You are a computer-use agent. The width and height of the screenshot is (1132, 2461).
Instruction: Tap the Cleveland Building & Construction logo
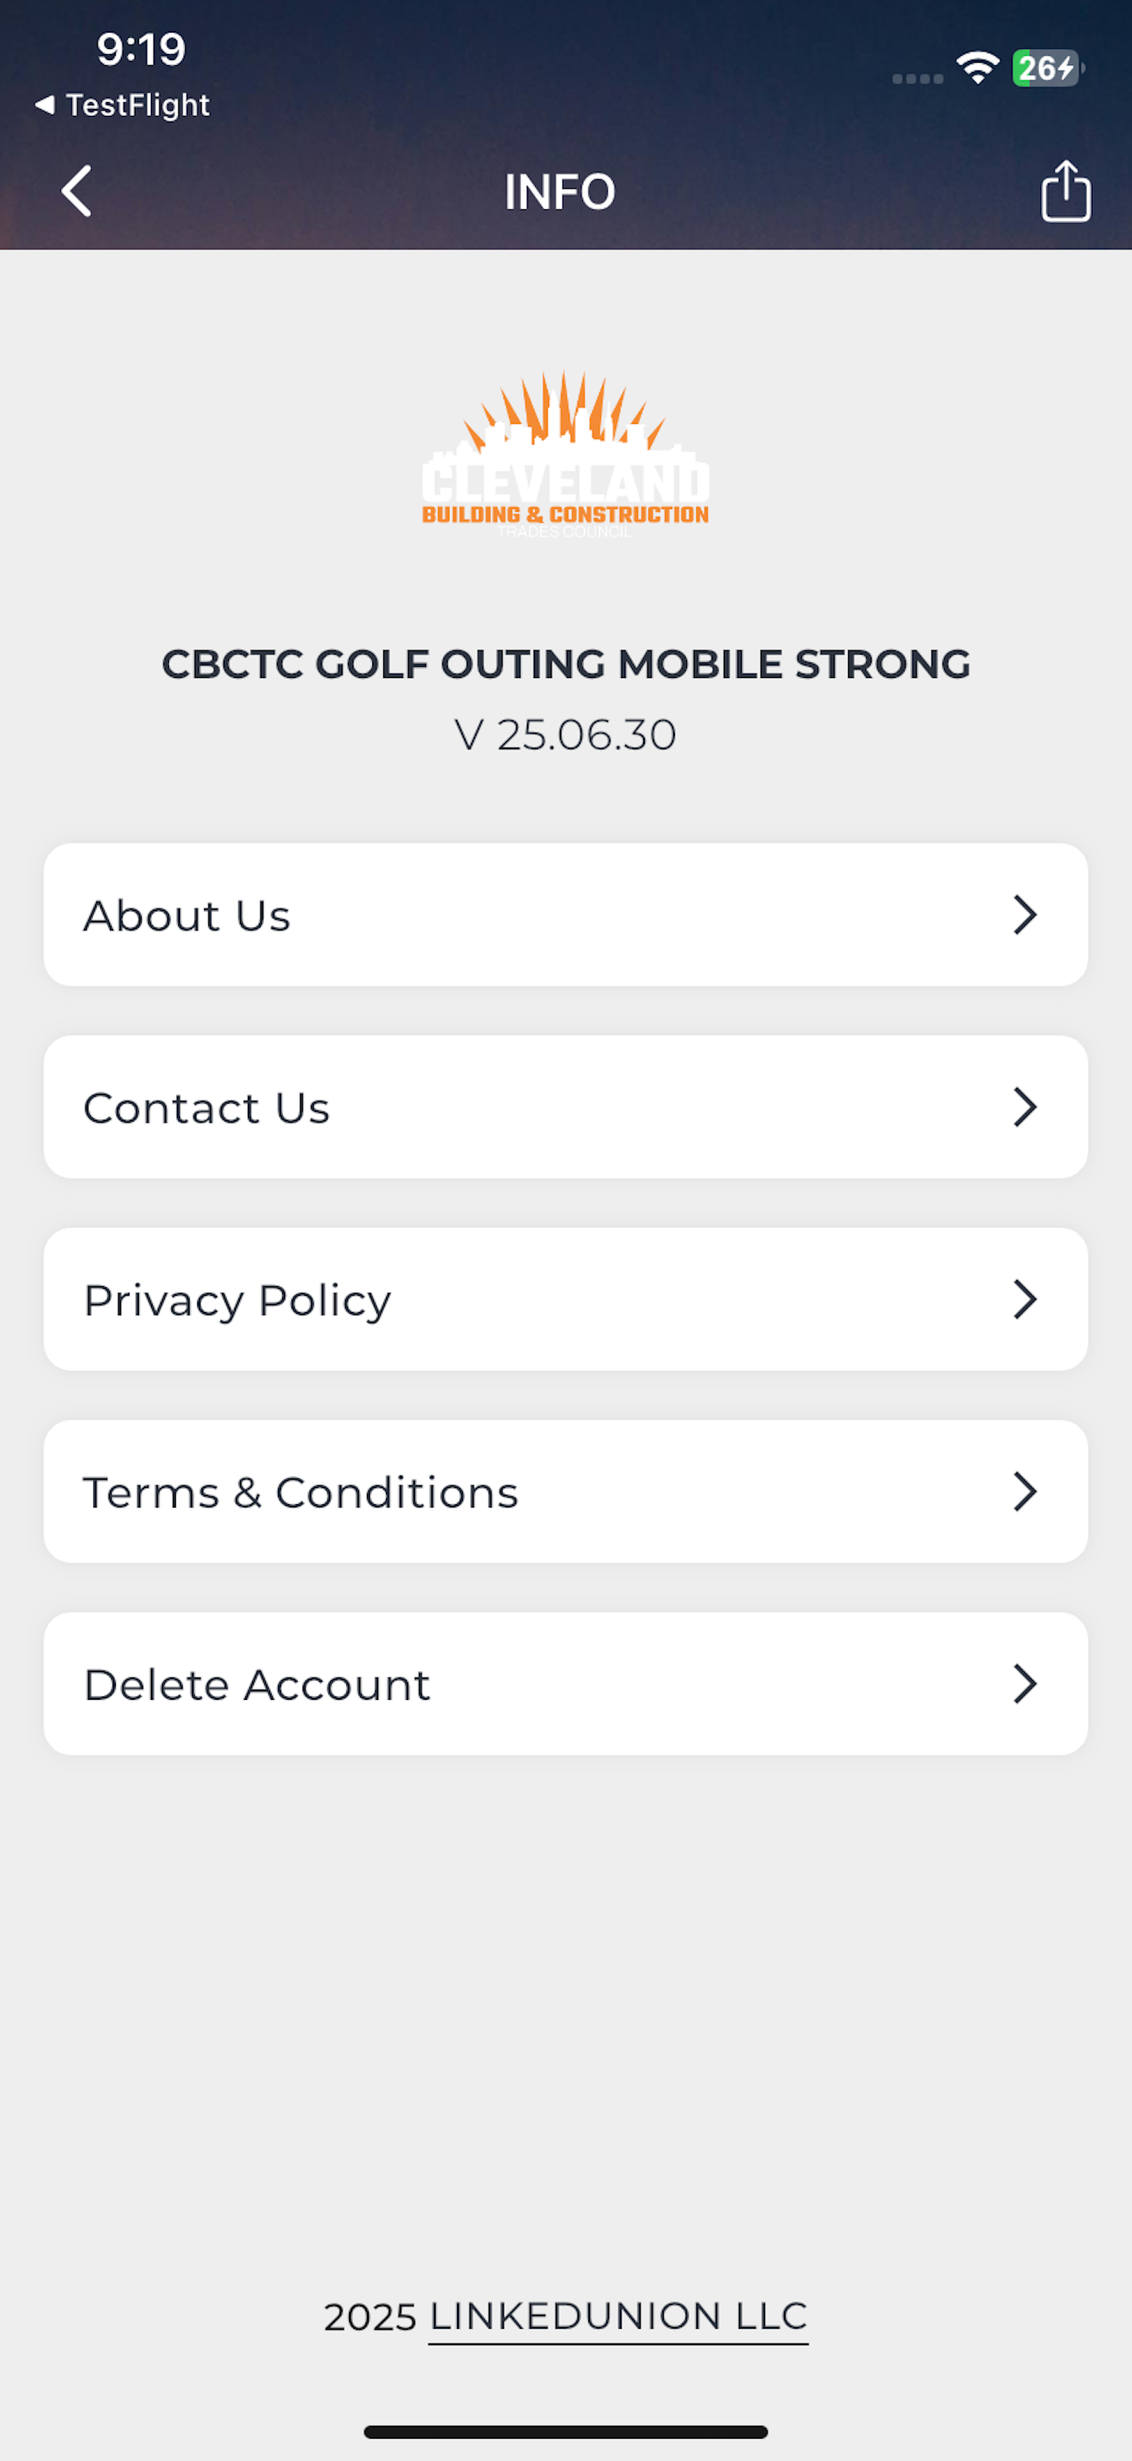[x=565, y=455]
